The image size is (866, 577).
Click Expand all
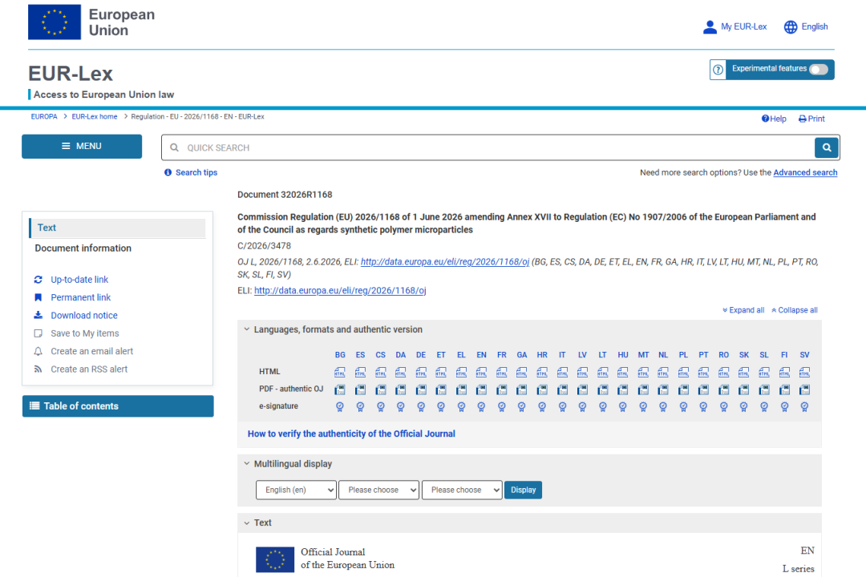[x=743, y=310]
